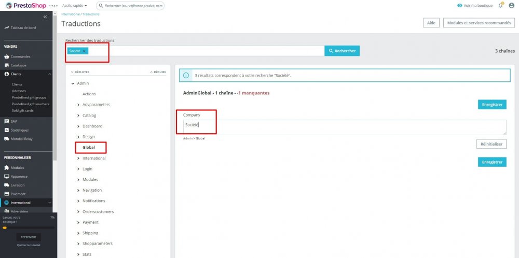Expand Login tree node
The width and height of the screenshot is (519, 258).
point(78,169)
